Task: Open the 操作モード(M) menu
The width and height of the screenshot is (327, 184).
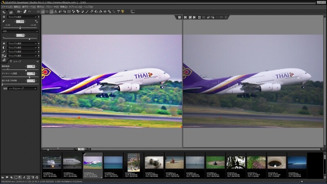Action: pyautogui.click(x=29, y=7)
